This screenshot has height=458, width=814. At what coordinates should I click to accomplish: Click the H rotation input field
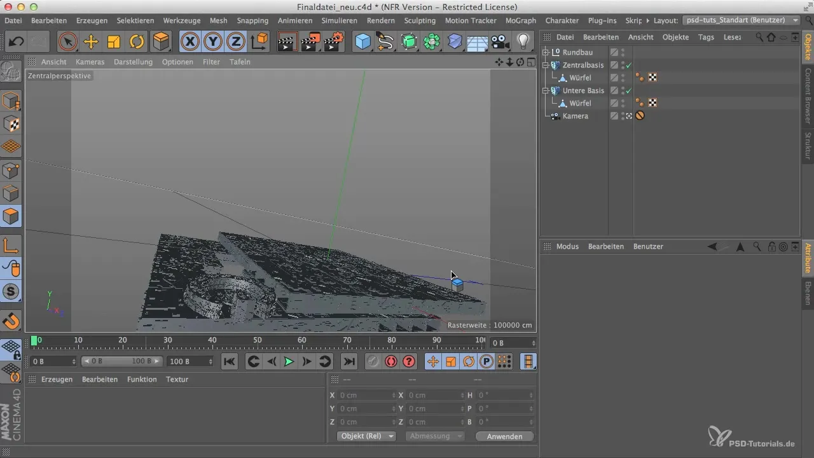click(x=504, y=395)
